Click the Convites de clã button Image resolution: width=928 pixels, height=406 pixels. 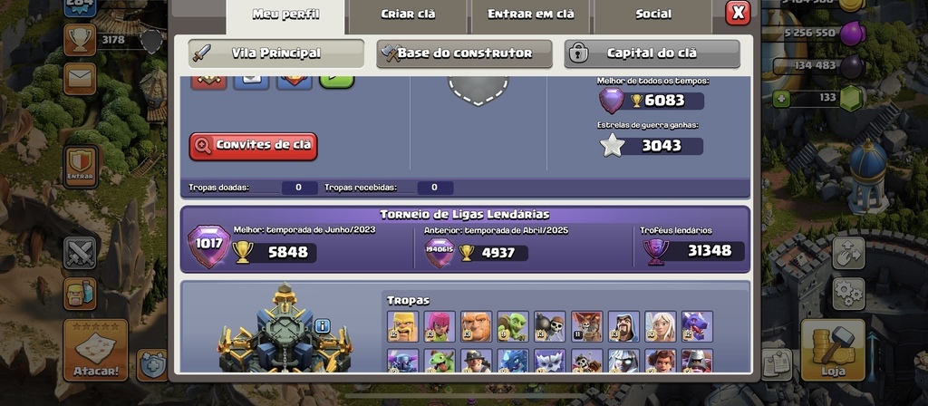[254, 146]
